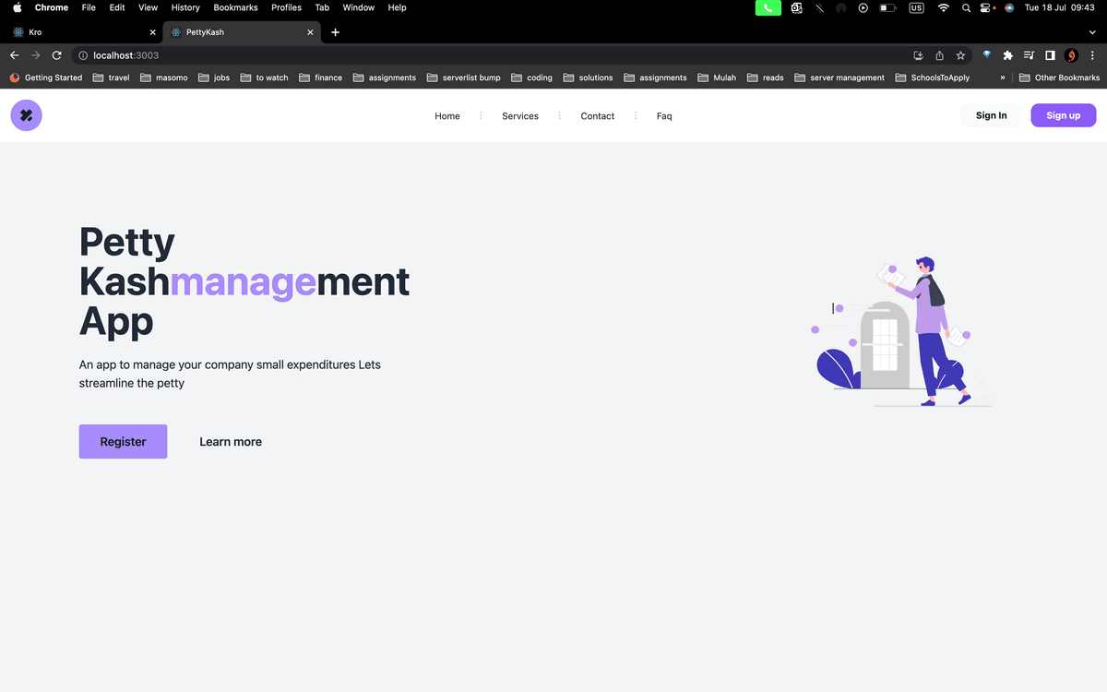
Task: Click the purple Register button
Action: [123, 441]
